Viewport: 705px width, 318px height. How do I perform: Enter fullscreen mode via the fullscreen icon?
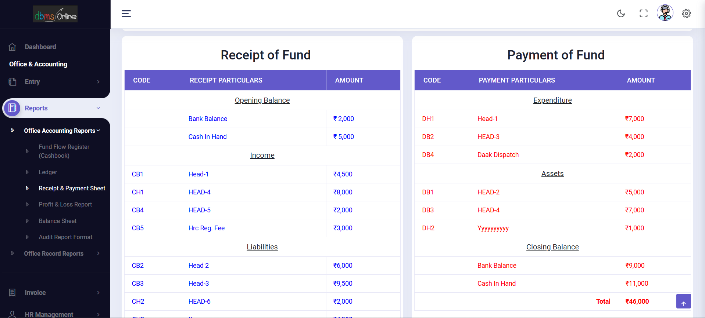click(x=643, y=14)
